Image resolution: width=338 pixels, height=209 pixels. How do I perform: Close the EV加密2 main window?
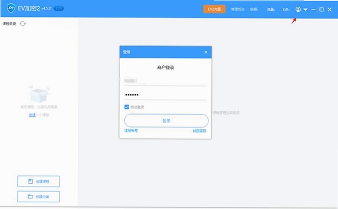pos(330,10)
